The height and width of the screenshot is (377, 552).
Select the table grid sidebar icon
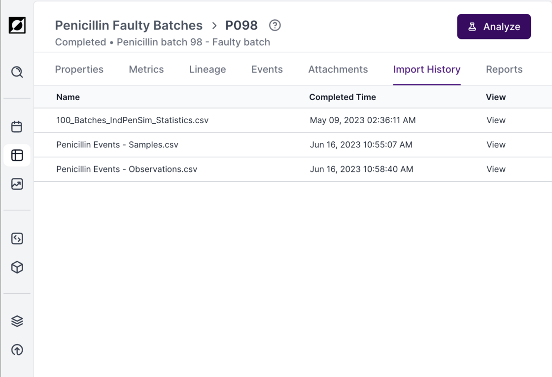click(17, 155)
